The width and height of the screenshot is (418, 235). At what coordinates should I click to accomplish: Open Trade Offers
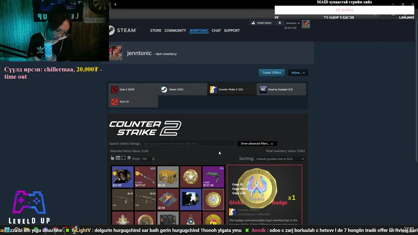point(271,72)
